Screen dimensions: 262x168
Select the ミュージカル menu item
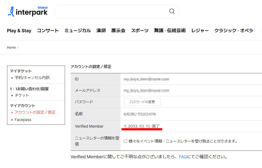pyautogui.click(x=78, y=30)
